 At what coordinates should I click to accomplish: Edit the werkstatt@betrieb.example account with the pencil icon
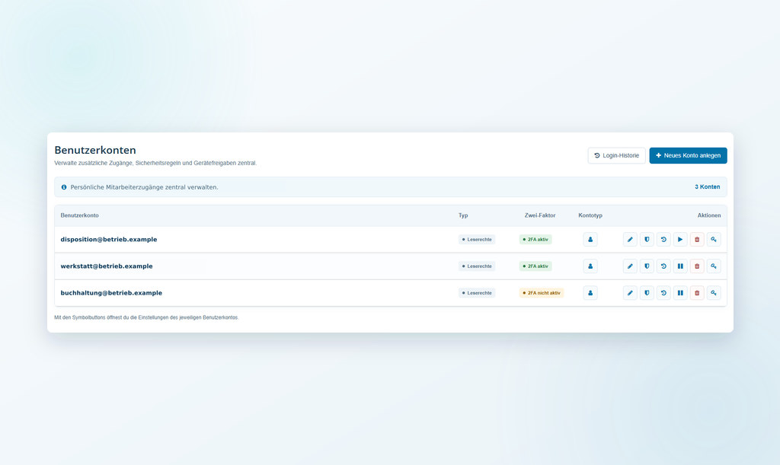(x=630, y=266)
